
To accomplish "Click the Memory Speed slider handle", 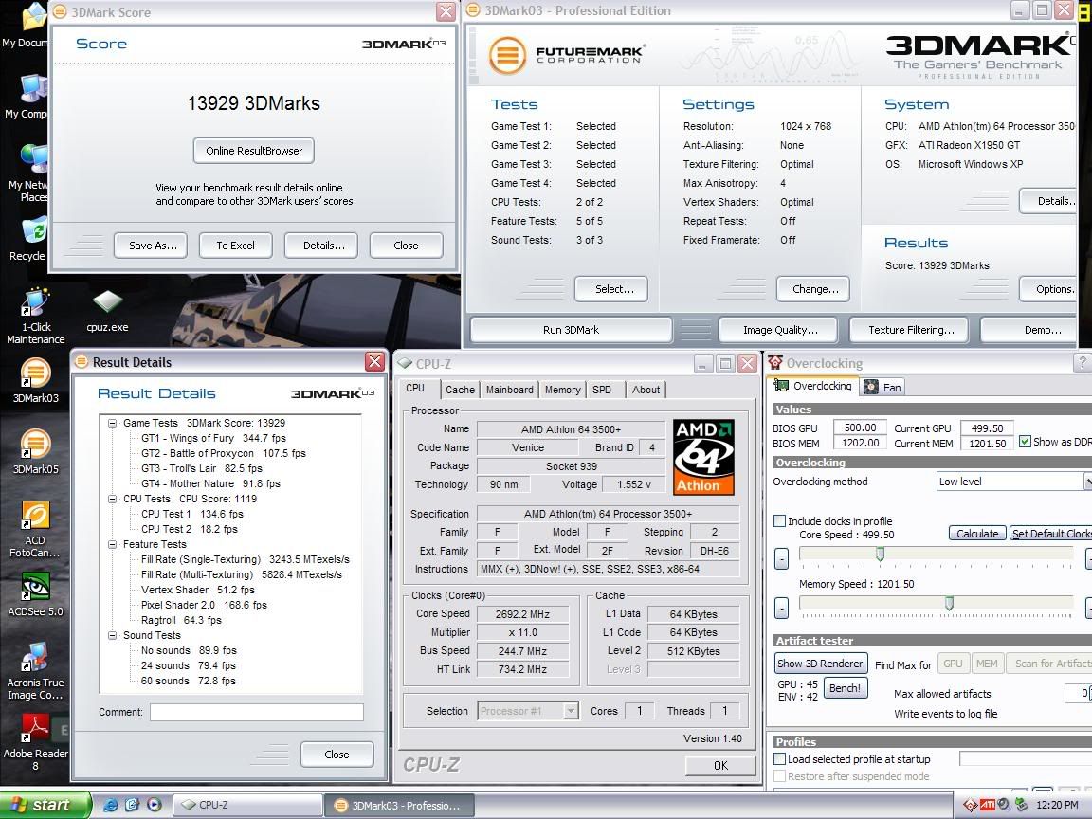I will click(x=949, y=604).
